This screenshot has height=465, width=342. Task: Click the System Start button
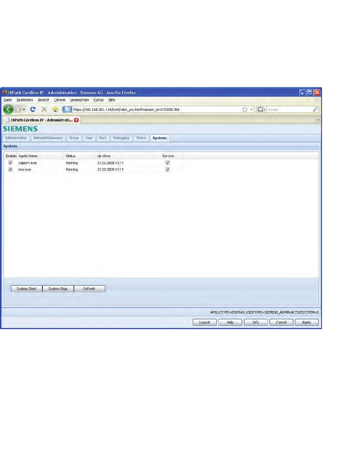click(26, 289)
